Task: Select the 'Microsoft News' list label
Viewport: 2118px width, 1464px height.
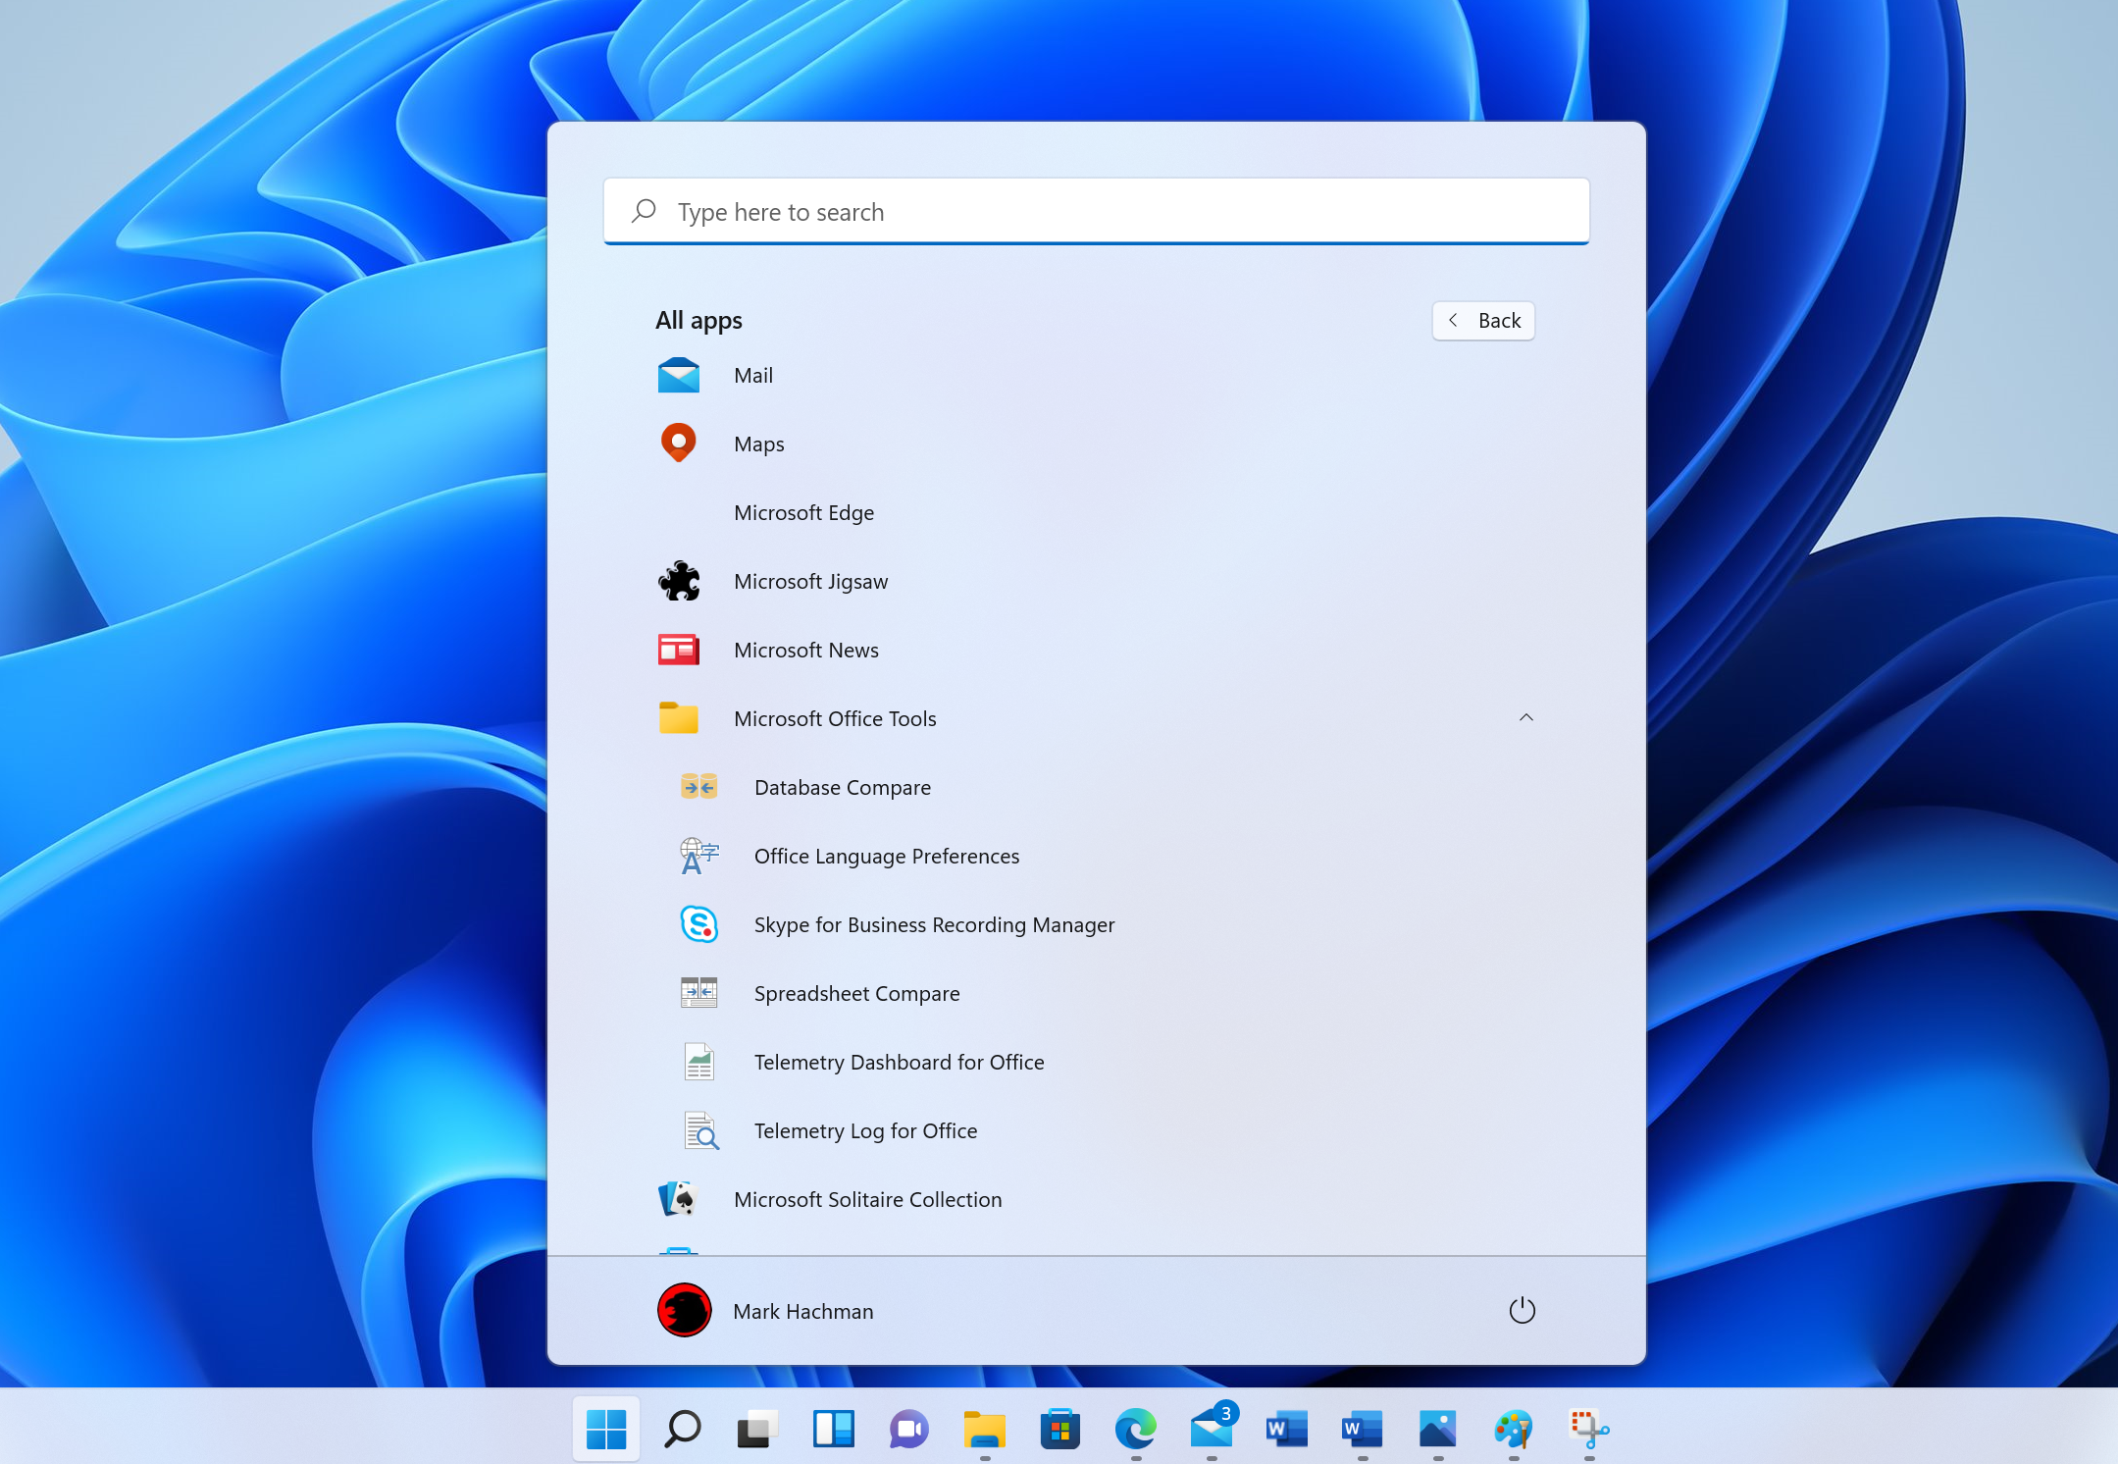Action: tap(806, 650)
